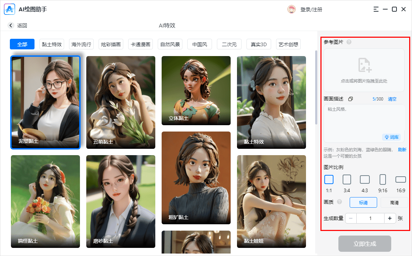Click the user avatar icon
Image resolution: width=412 pixels, height=256 pixels.
click(x=291, y=10)
